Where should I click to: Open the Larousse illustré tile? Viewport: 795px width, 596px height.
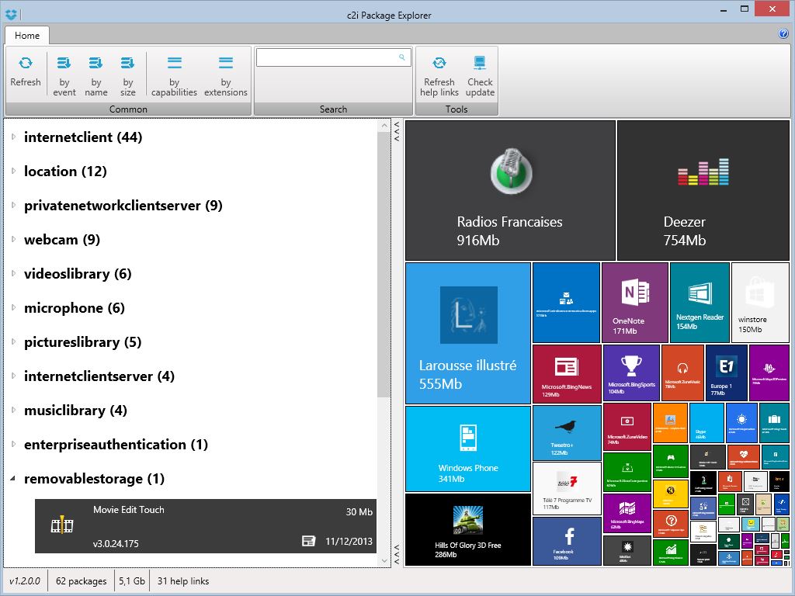(x=468, y=333)
